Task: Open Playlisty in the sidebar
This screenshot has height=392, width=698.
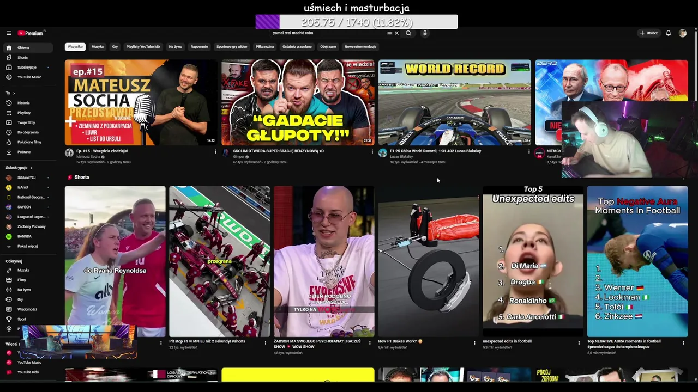Action: tap(27, 113)
